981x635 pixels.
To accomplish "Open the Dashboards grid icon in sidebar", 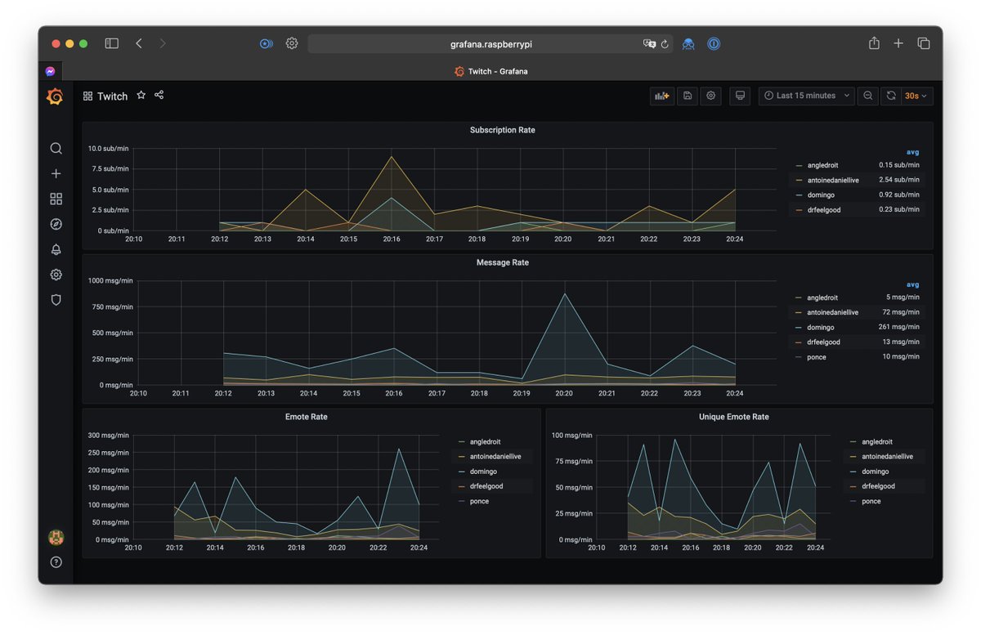I will click(56, 199).
